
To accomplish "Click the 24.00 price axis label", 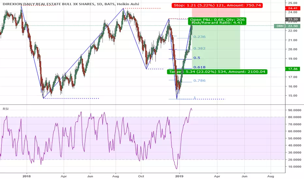I will pyautogui.click(x=293, y=12).
